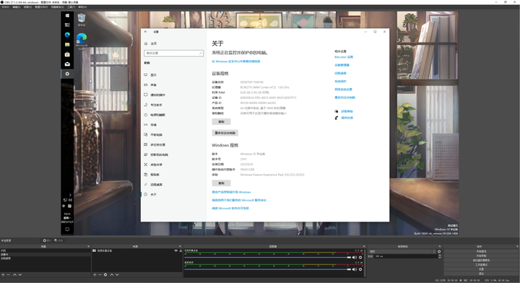Click Microsoft Store icon on captured taskbar
520x283 pixels.
tap(67, 54)
